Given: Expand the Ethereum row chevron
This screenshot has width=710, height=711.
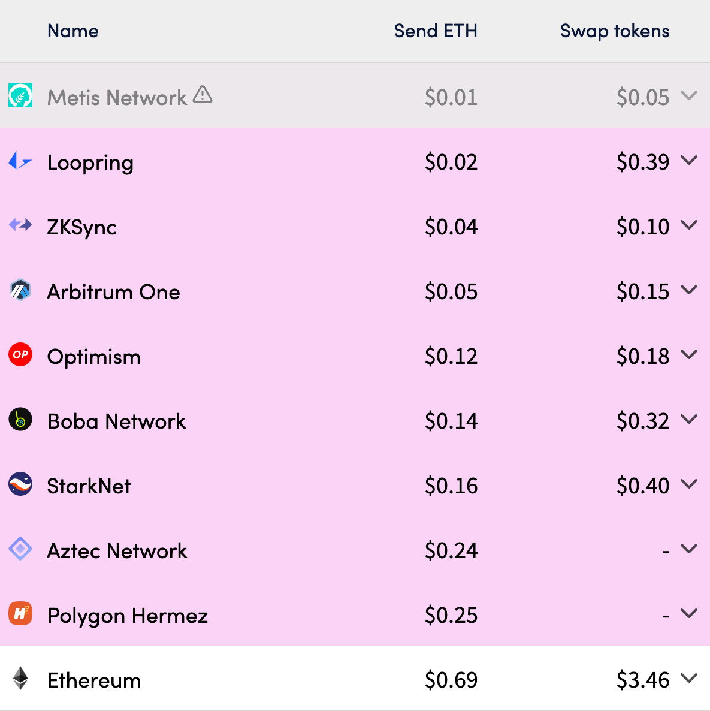Looking at the screenshot, I should 690,678.
